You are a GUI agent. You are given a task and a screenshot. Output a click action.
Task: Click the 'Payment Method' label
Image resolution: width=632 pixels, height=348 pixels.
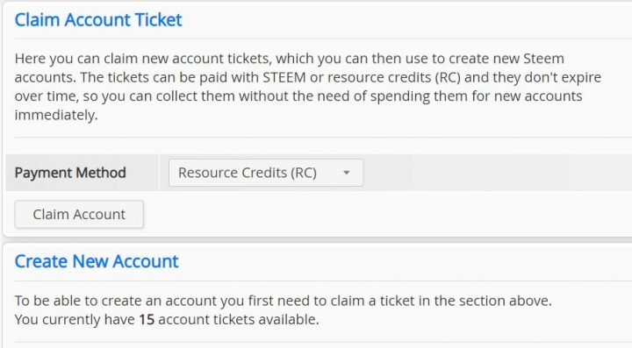click(x=70, y=173)
